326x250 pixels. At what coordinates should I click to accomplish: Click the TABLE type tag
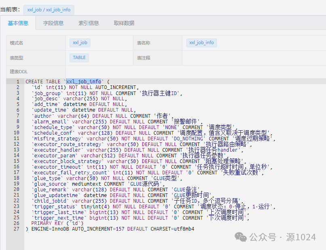(x=79, y=58)
